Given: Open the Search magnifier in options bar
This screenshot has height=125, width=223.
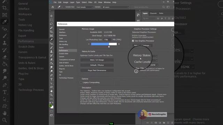Looking at the screenshot, I should tap(163, 7).
